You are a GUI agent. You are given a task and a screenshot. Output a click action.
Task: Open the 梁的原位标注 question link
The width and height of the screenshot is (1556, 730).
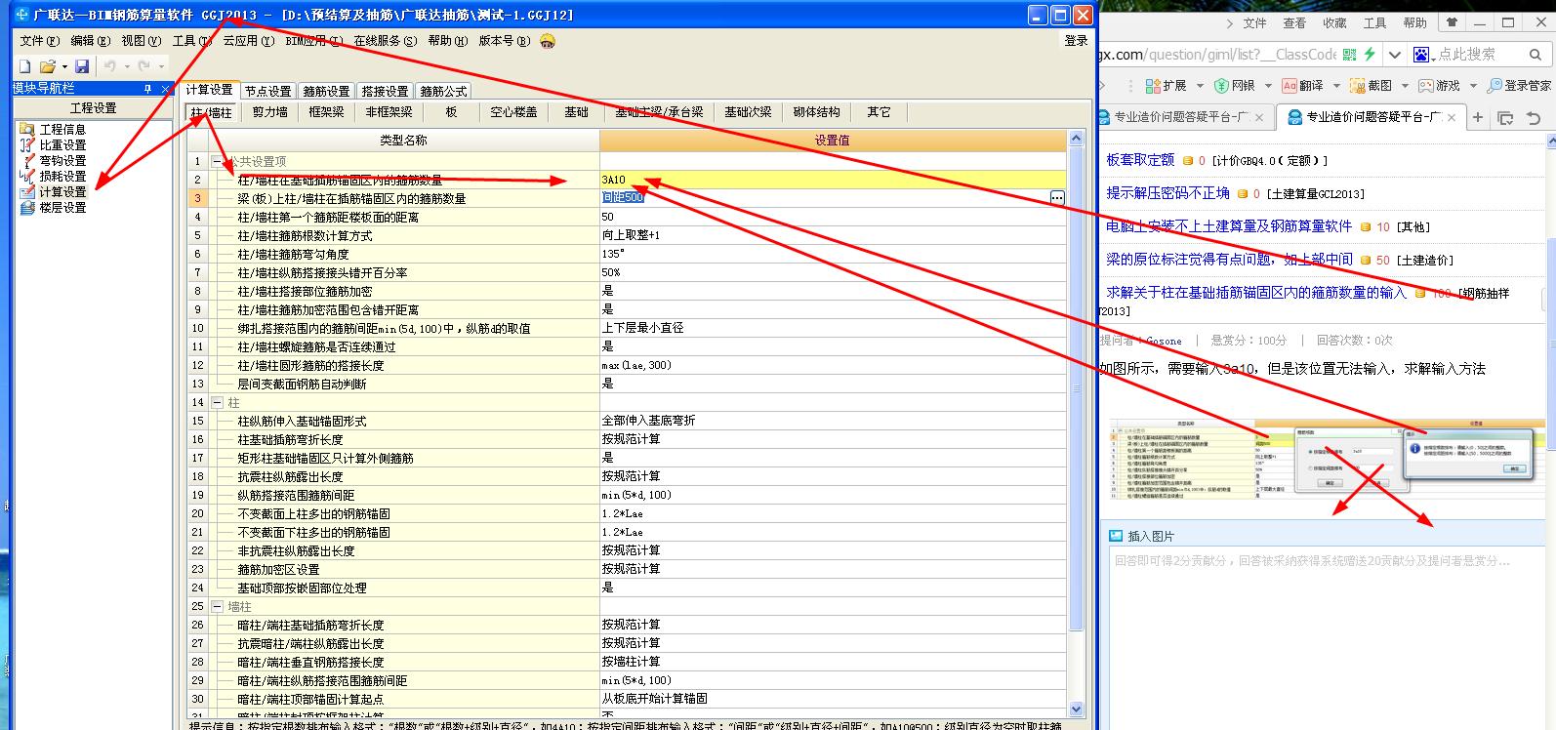click(1229, 260)
